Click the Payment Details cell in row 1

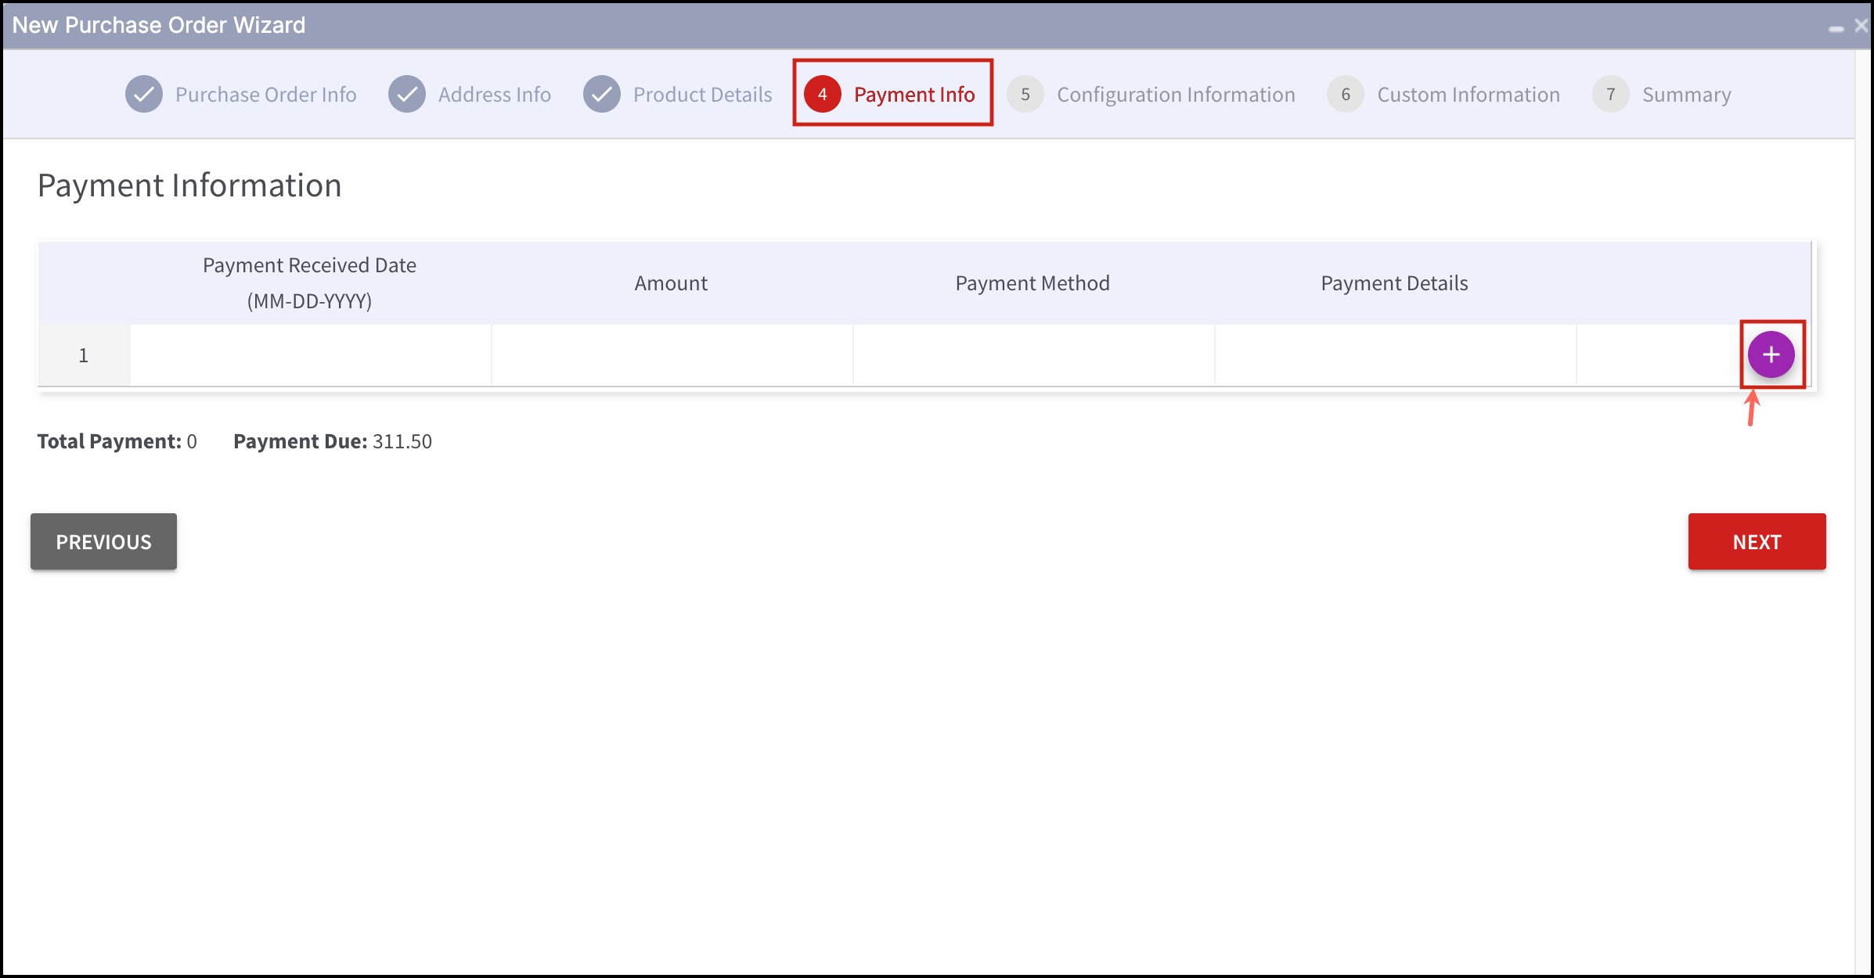click(x=1395, y=355)
